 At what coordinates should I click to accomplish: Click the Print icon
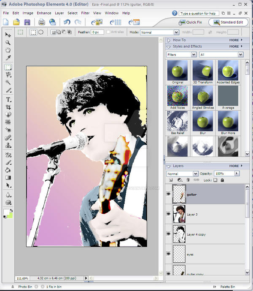point(42,22)
